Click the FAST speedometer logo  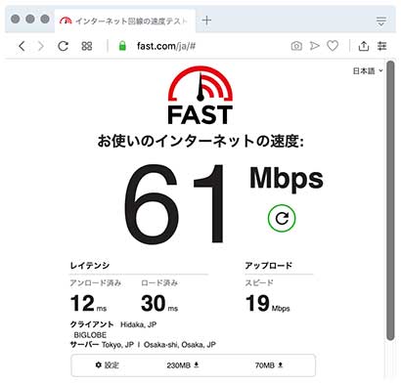click(200, 95)
